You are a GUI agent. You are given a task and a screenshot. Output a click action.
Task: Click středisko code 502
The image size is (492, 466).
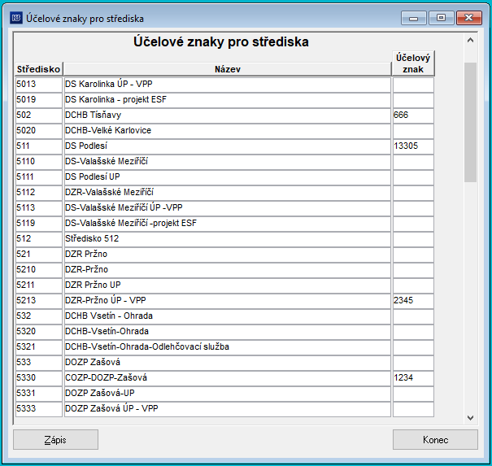pyautogui.click(x=39, y=115)
